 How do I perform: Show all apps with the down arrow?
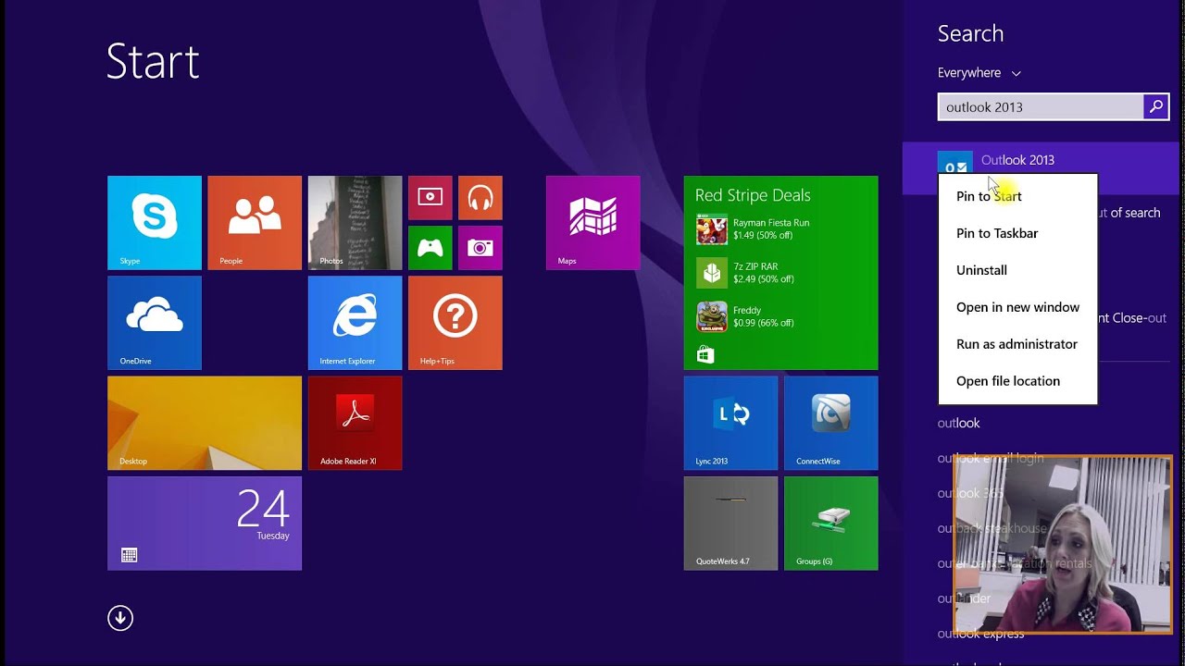120,618
